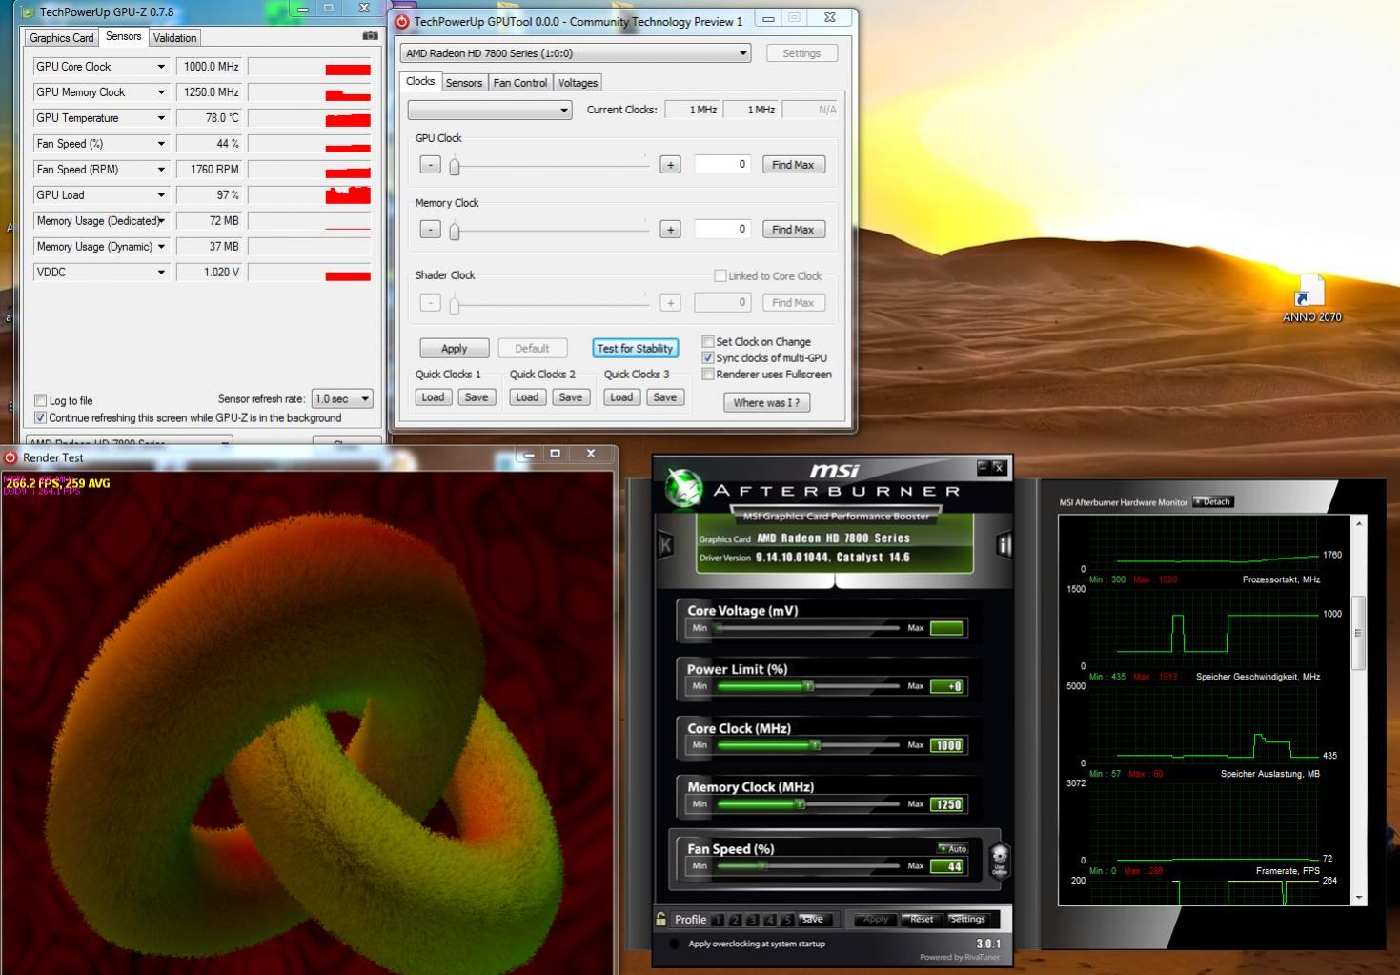The width and height of the screenshot is (1400, 975).
Task: Open the GPU Core Clock sensor dropdown
Action: tap(161, 67)
